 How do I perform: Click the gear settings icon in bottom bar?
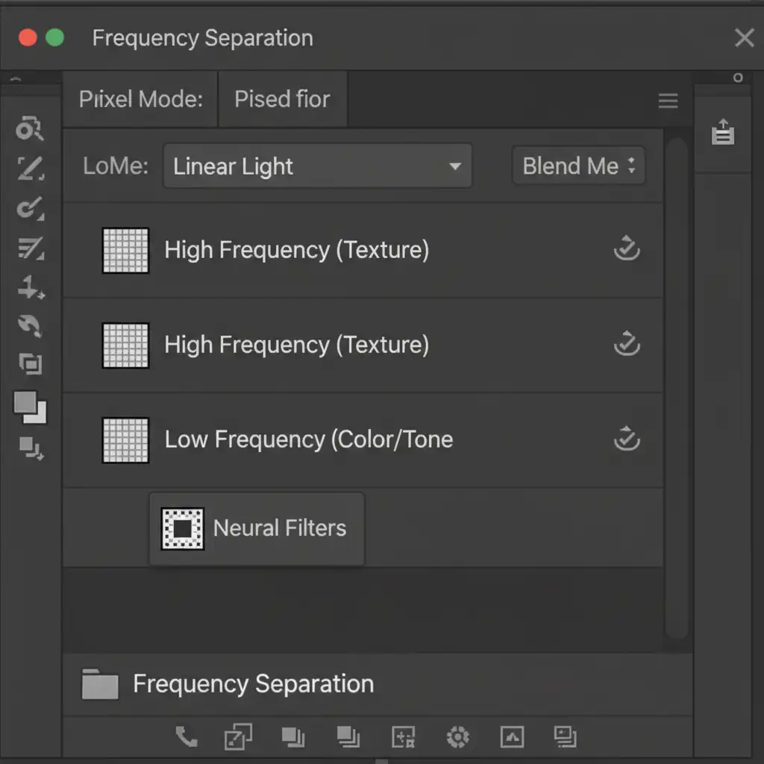(457, 738)
